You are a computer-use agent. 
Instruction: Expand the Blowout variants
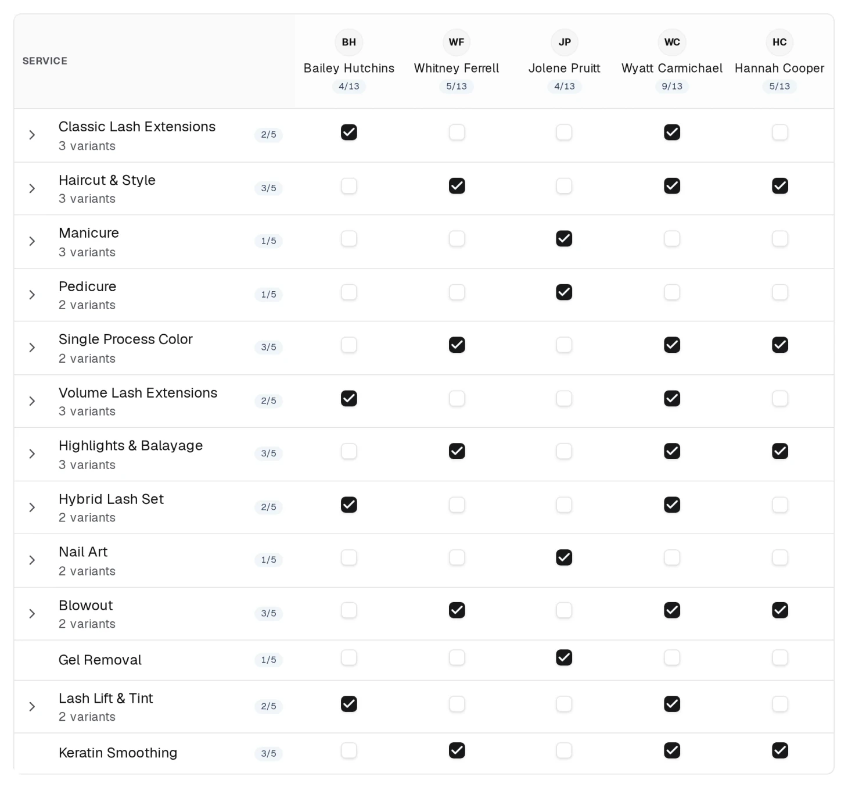[x=32, y=614]
